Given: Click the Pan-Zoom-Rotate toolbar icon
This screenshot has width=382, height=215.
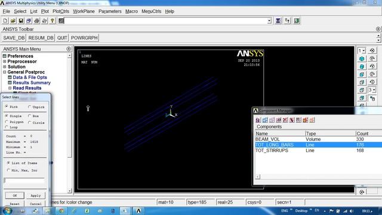Looking at the screenshot, I should coord(29,21).
